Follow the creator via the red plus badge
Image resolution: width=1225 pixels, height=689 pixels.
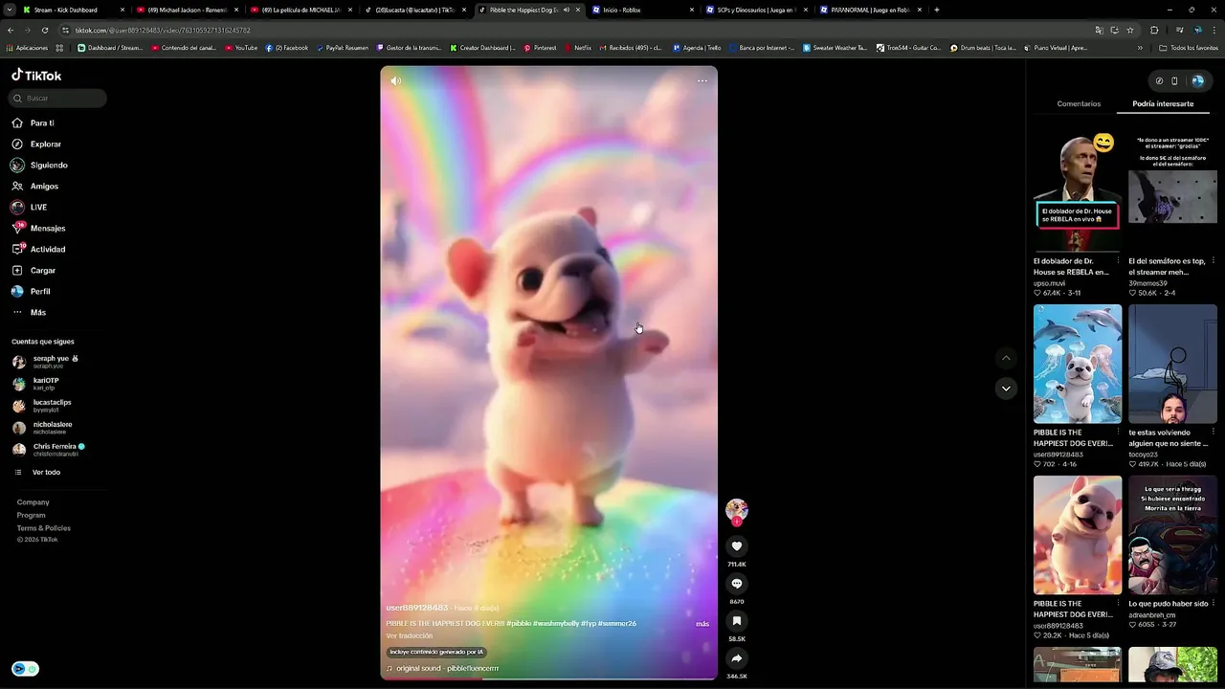coord(737,522)
